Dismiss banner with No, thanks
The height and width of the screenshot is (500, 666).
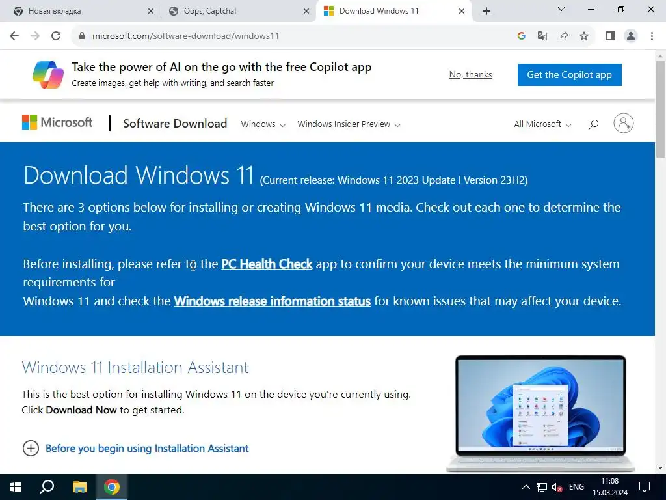click(x=471, y=74)
